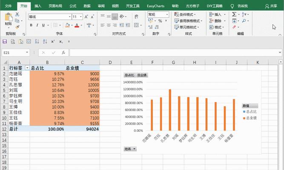
Task: Toggle underline formatting
Action: click(43, 25)
